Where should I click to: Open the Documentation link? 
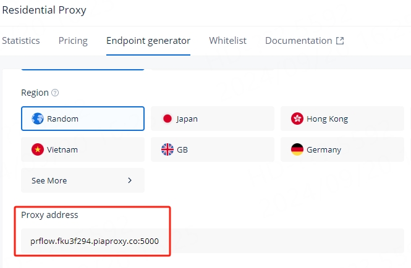(x=299, y=41)
